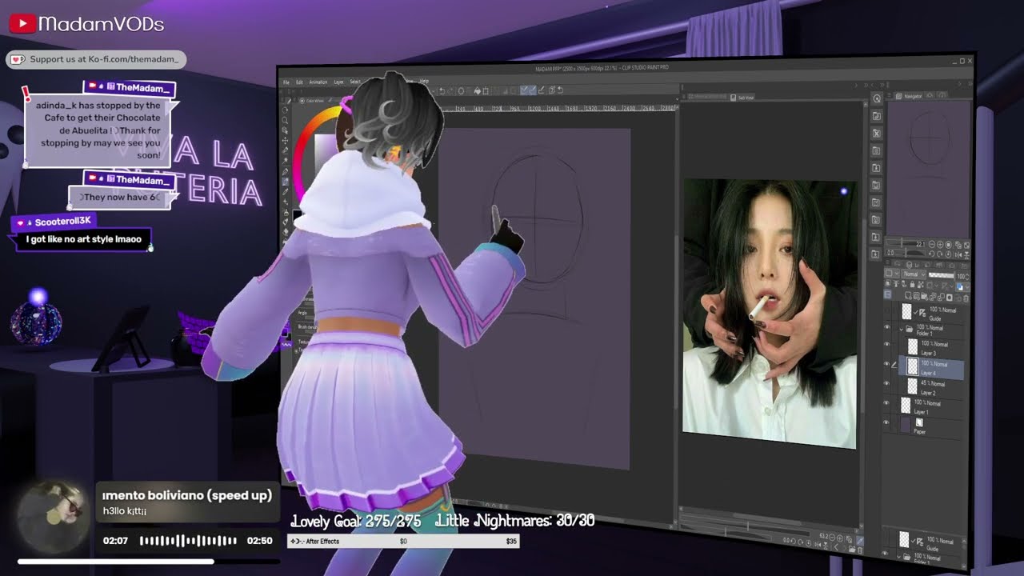The width and height of the screenshot is (1024, 576).
Task: Hide Layer 4 with eye icon
Action: [886, 364]
